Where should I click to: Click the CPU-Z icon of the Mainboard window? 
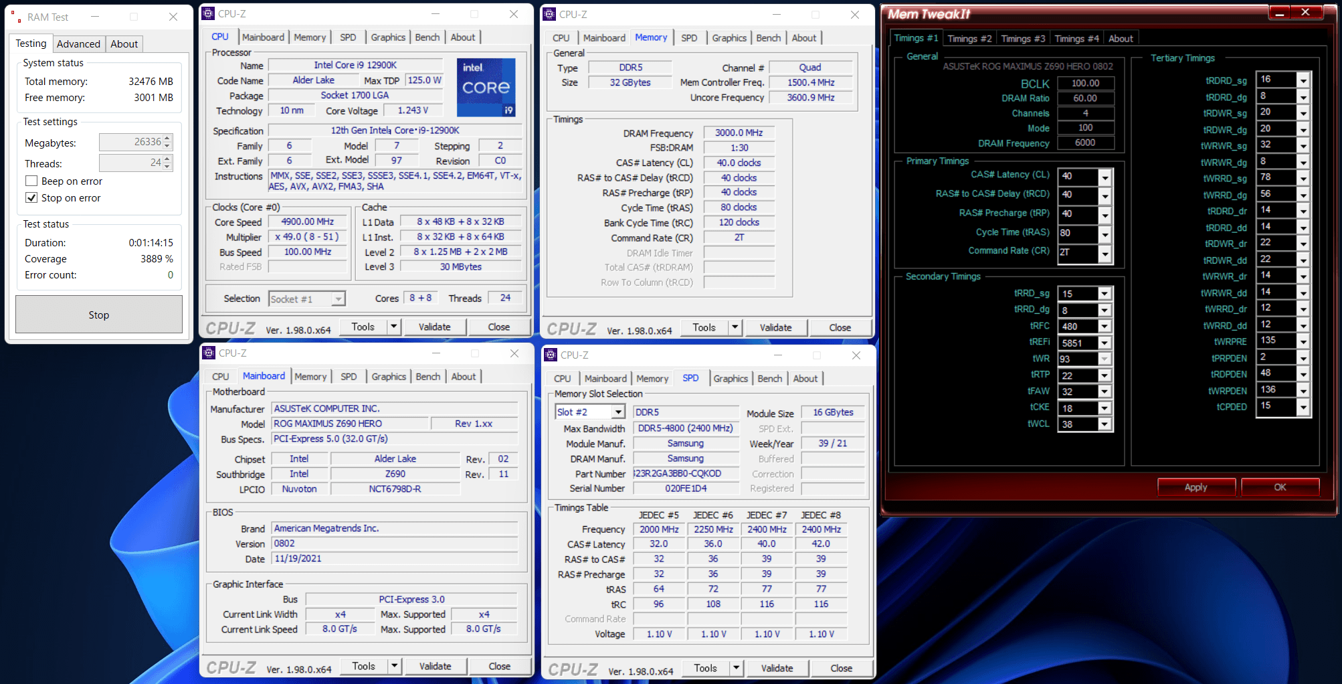point(209,353)
